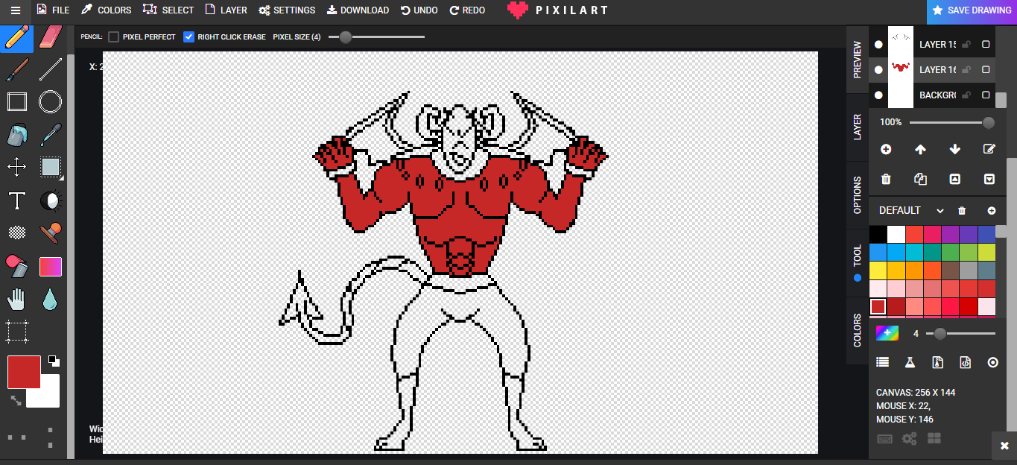Screen dimensions: 1017x465
Task: Select the Gradient tool
Action: click(x=50, y=266)
